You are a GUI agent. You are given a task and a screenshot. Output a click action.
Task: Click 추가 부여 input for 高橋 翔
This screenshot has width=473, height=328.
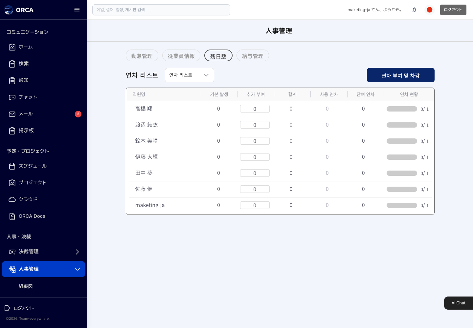[x=255, y=109]
